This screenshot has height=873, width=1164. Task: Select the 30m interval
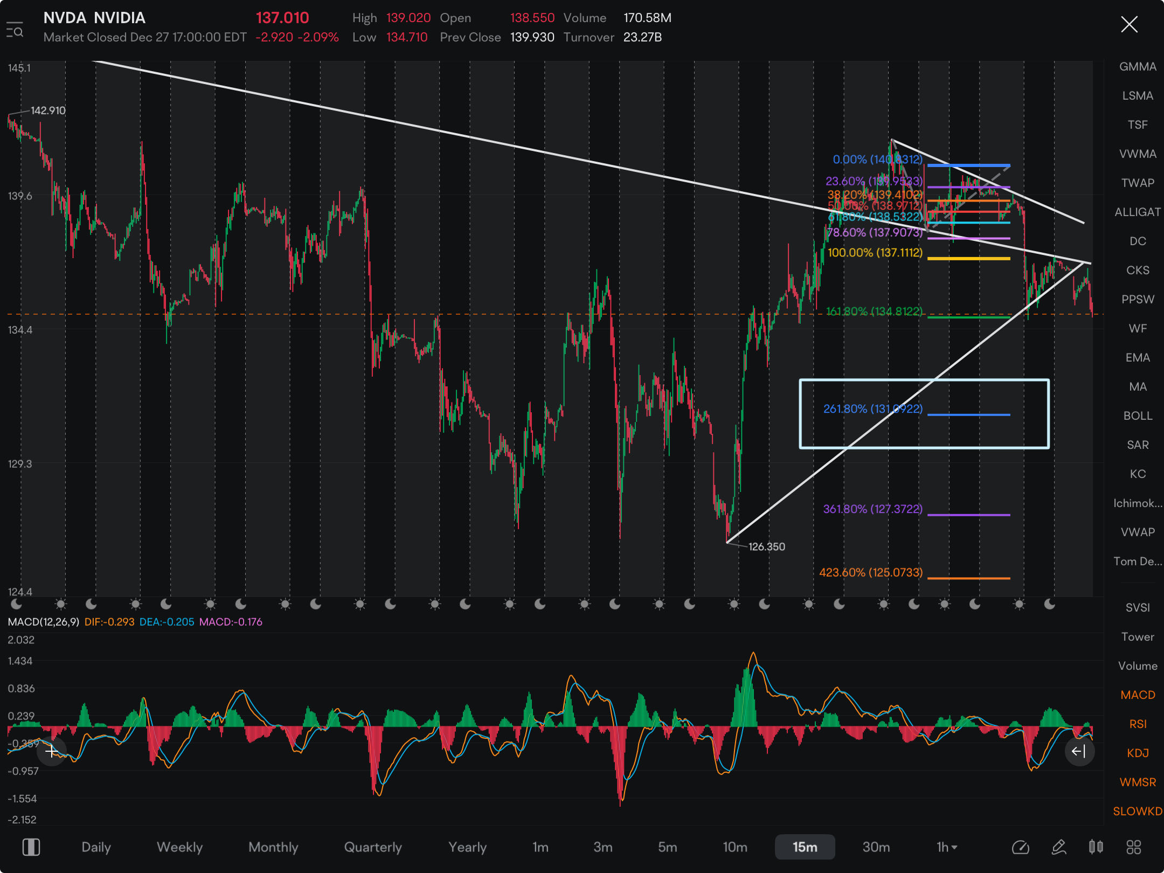(876, 847)
